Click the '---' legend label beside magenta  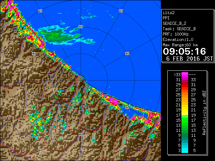click(x=192, y=75)
